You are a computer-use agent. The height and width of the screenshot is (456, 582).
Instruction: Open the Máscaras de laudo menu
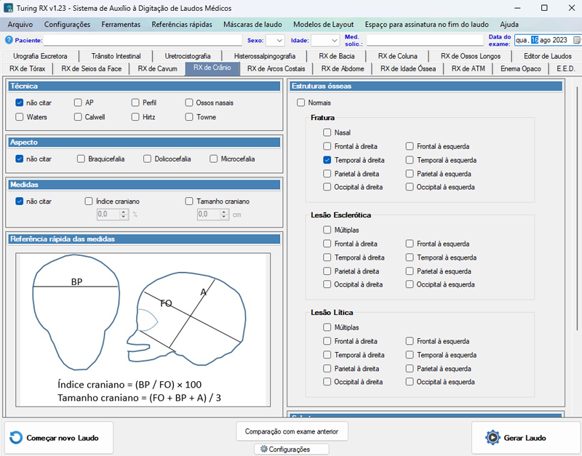click(x=253, y=24)
